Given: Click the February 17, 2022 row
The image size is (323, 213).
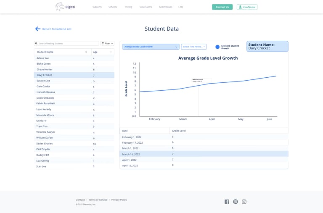Looking at the screenshot, I should click(x=204, y=142).
